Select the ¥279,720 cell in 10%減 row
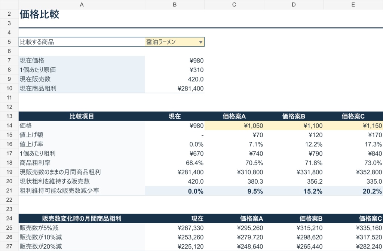This screenshot has height=251, width=383. point(234,237)
